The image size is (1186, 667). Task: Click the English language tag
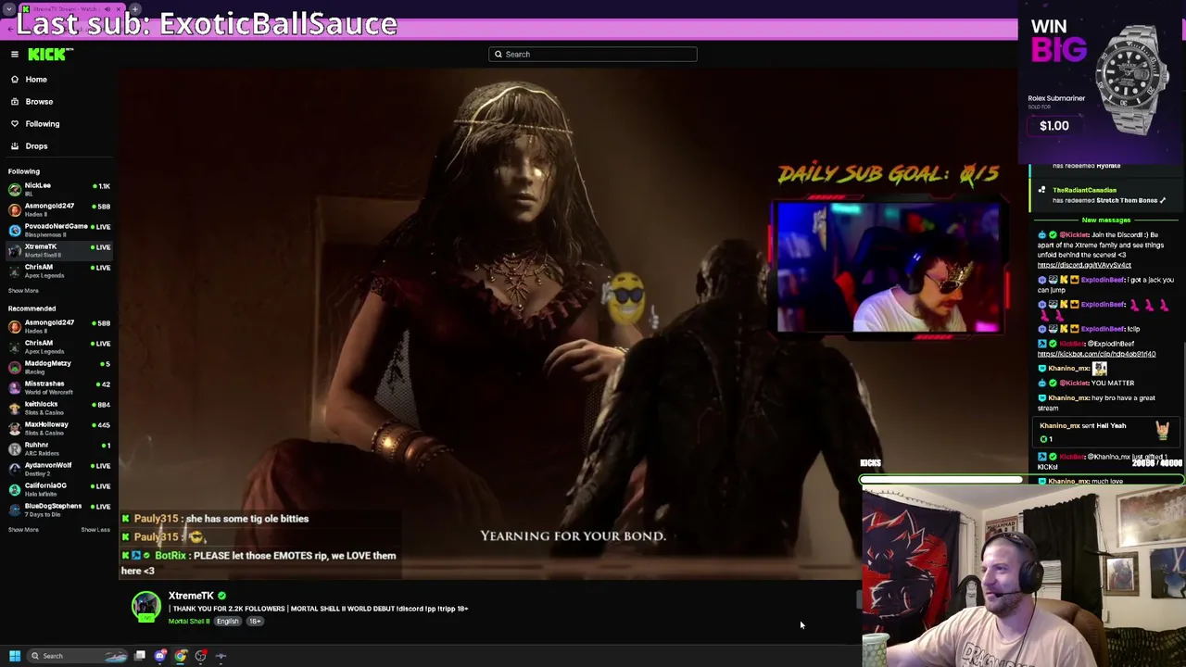click(228, 622)
